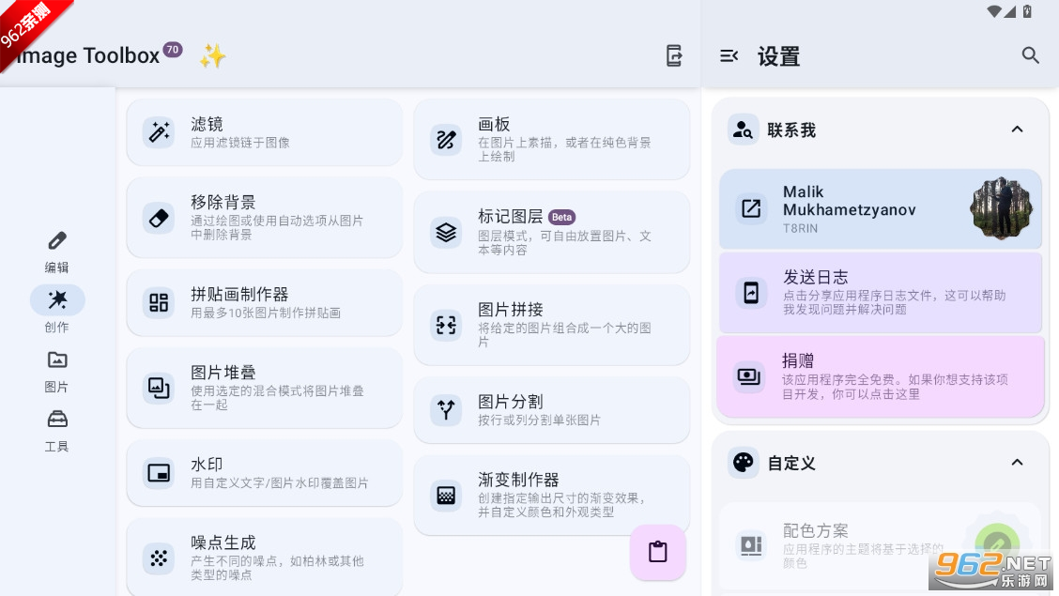Open the 滤镜 filter tool
Image resolution: width=1059 pixels, height=596 pixels.
click(x=264, y=132)
